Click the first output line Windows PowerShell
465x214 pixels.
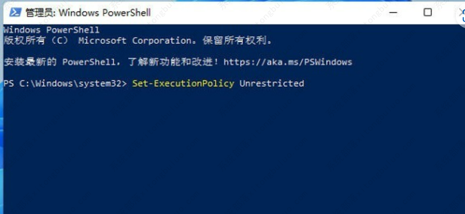(x=51, y=30)
